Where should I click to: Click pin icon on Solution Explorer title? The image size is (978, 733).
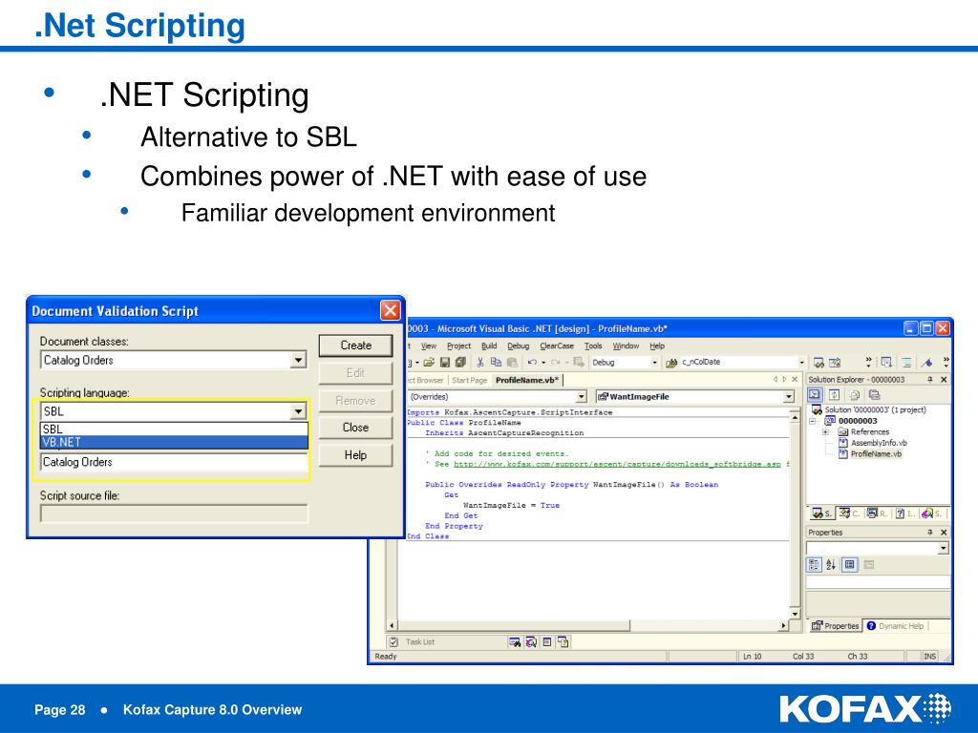[x=929, y=379]
